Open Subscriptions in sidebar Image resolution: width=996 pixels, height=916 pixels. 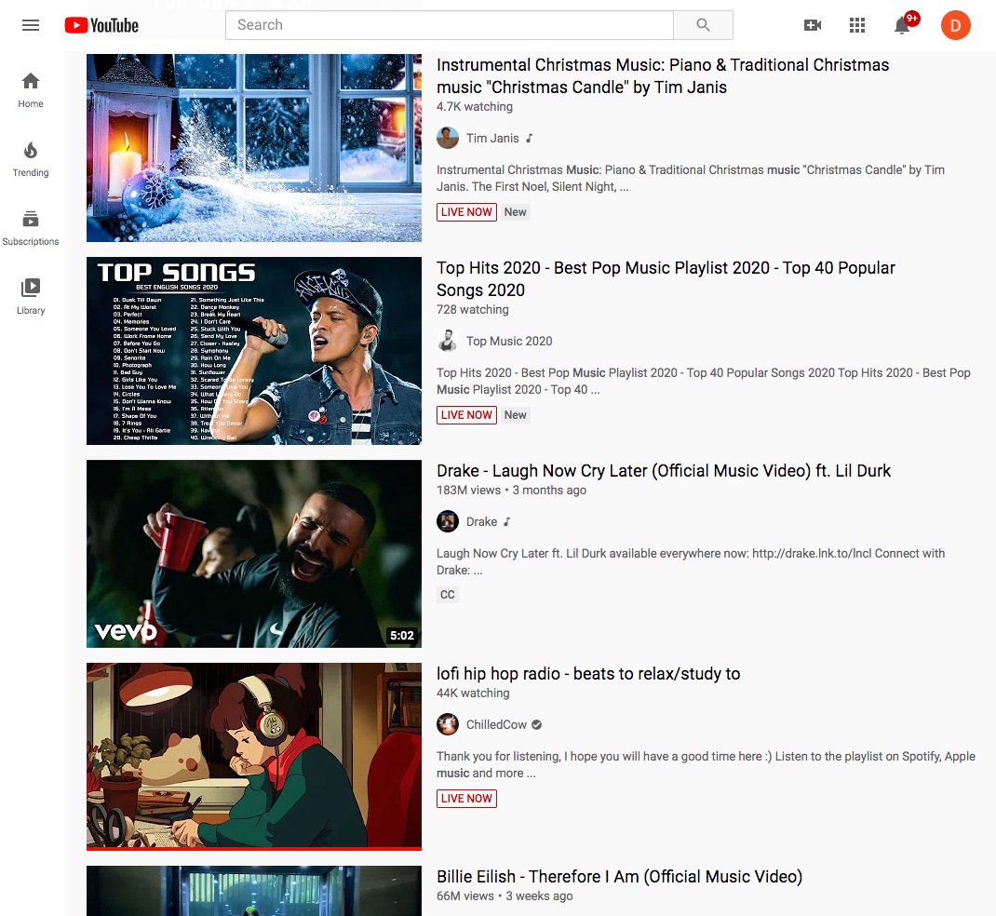click(31, 228)
